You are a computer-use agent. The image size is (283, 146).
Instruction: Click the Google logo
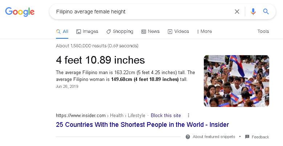(x=20, y=12)
